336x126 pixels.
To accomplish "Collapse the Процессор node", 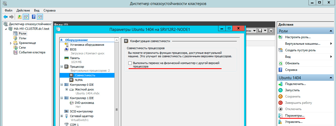I will tap(62, 67).
